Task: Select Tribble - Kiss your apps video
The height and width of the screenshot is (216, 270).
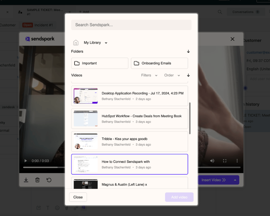Action: click(130, 142)
